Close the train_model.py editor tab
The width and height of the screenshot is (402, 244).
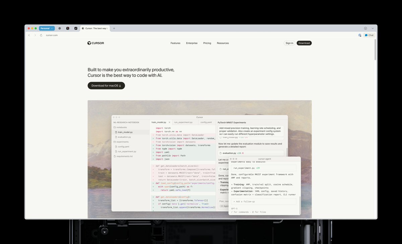170,123
